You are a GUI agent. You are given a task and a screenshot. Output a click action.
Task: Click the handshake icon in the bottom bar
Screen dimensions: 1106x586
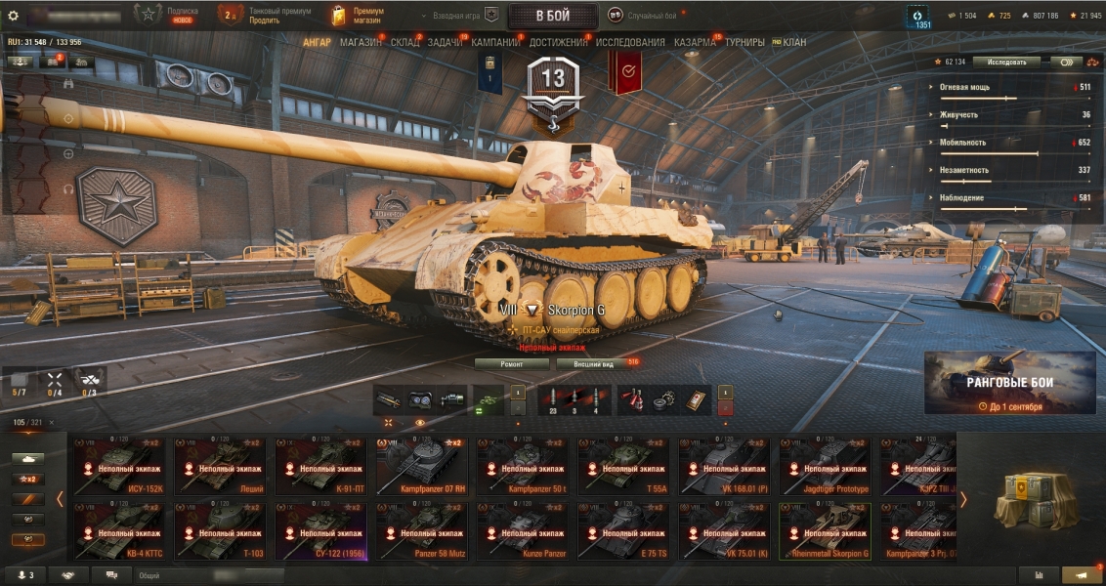tap(68, 575)
